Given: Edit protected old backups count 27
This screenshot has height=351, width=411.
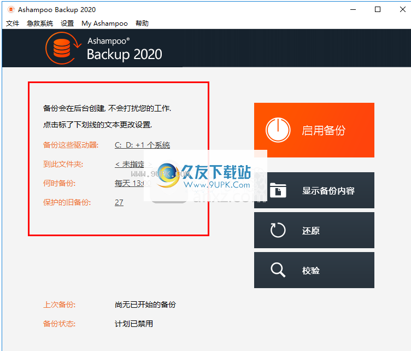Looking at the screenshot, I should pyautogui.click(x=119, y=202).
